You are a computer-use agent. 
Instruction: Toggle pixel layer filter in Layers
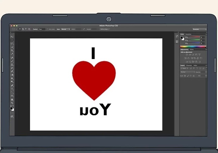click(191, 68)
